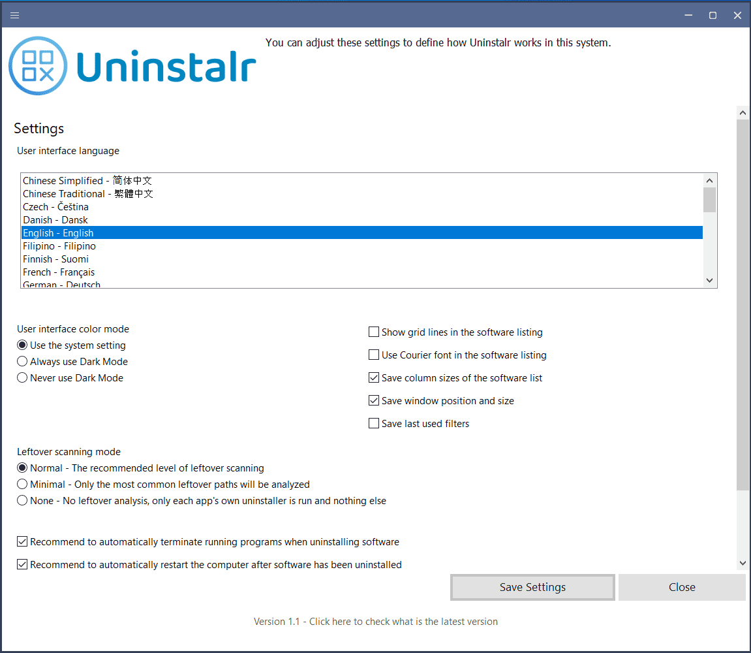This screenshot has width=751, height=653.
Task: Select English - English language row
Action: (x=361, y=232)
